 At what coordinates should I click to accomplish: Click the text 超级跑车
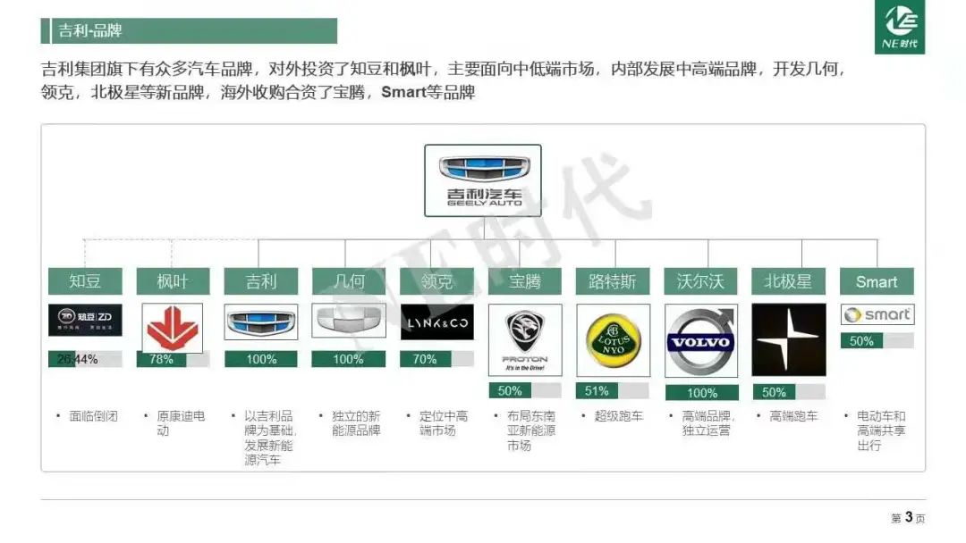[618, 415]
